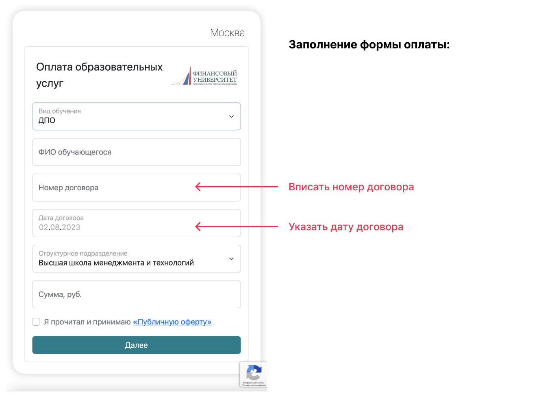Click the Сумма, руб. input field

(137, 294)
